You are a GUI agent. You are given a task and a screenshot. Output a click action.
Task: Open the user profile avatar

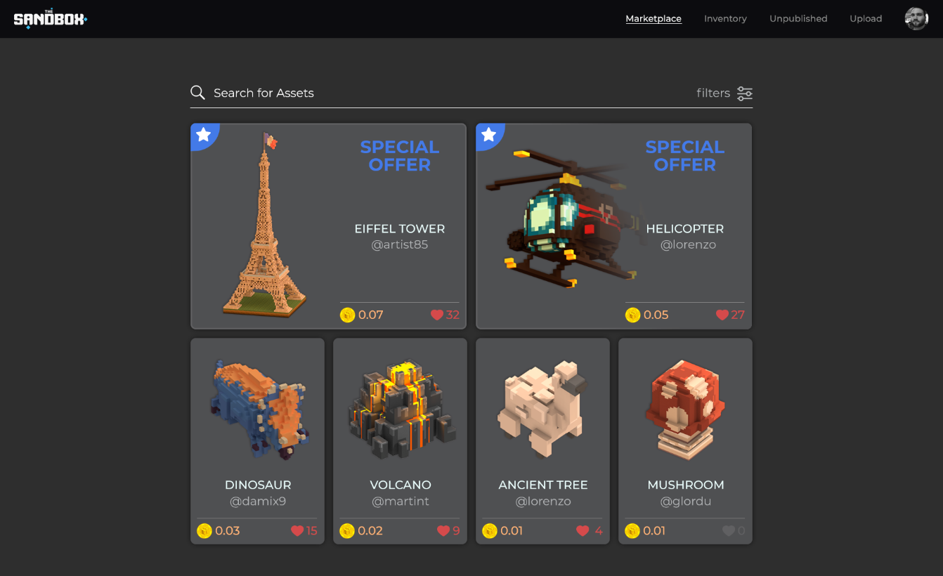tap(916, 19)
